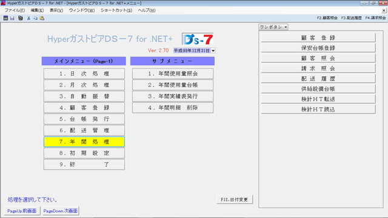The height and width of the screenshot is (218, 388).
Task: Select main menu 5. 台帳発行
Action: coord(84,119)
